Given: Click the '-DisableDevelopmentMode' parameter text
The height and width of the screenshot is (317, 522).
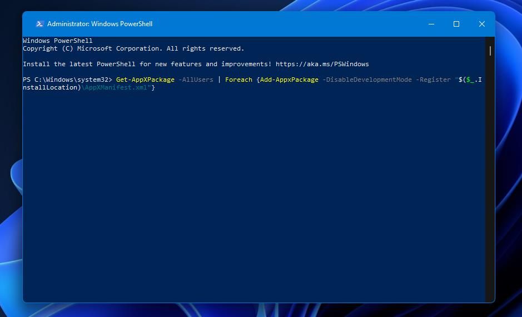Looking at the screenshot, I should pos(367,80).
